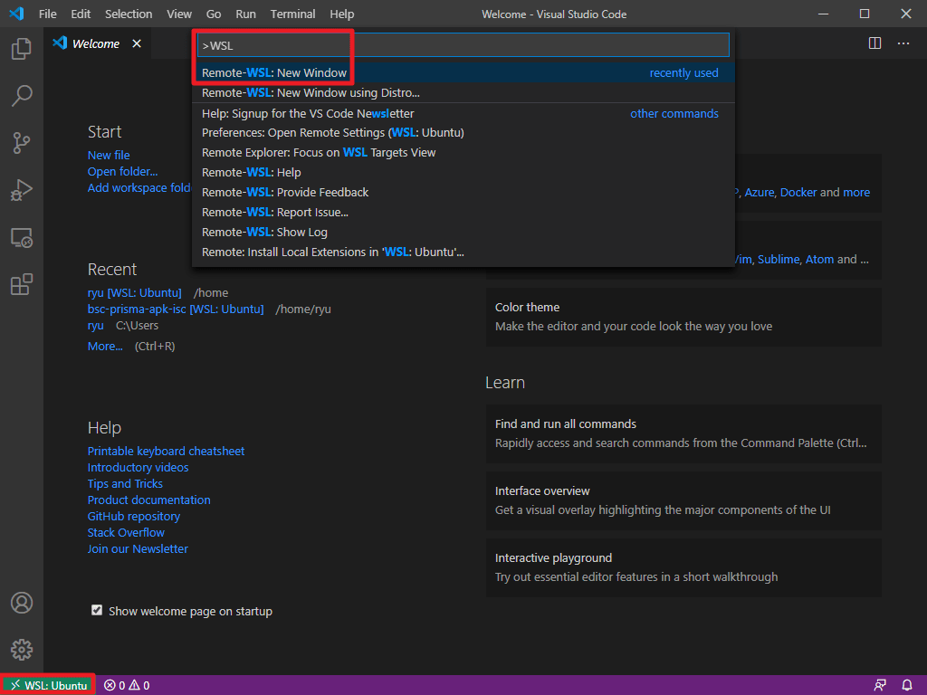Open the Explorer view in activity bar
927x695 pixels.
(22, 49)
